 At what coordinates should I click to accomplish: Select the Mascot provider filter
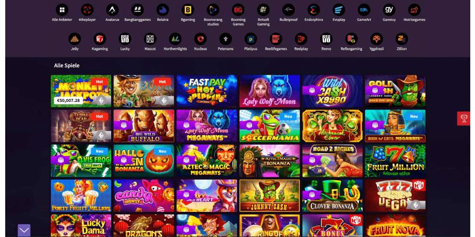pyautogui.click(x=150, y=39)
